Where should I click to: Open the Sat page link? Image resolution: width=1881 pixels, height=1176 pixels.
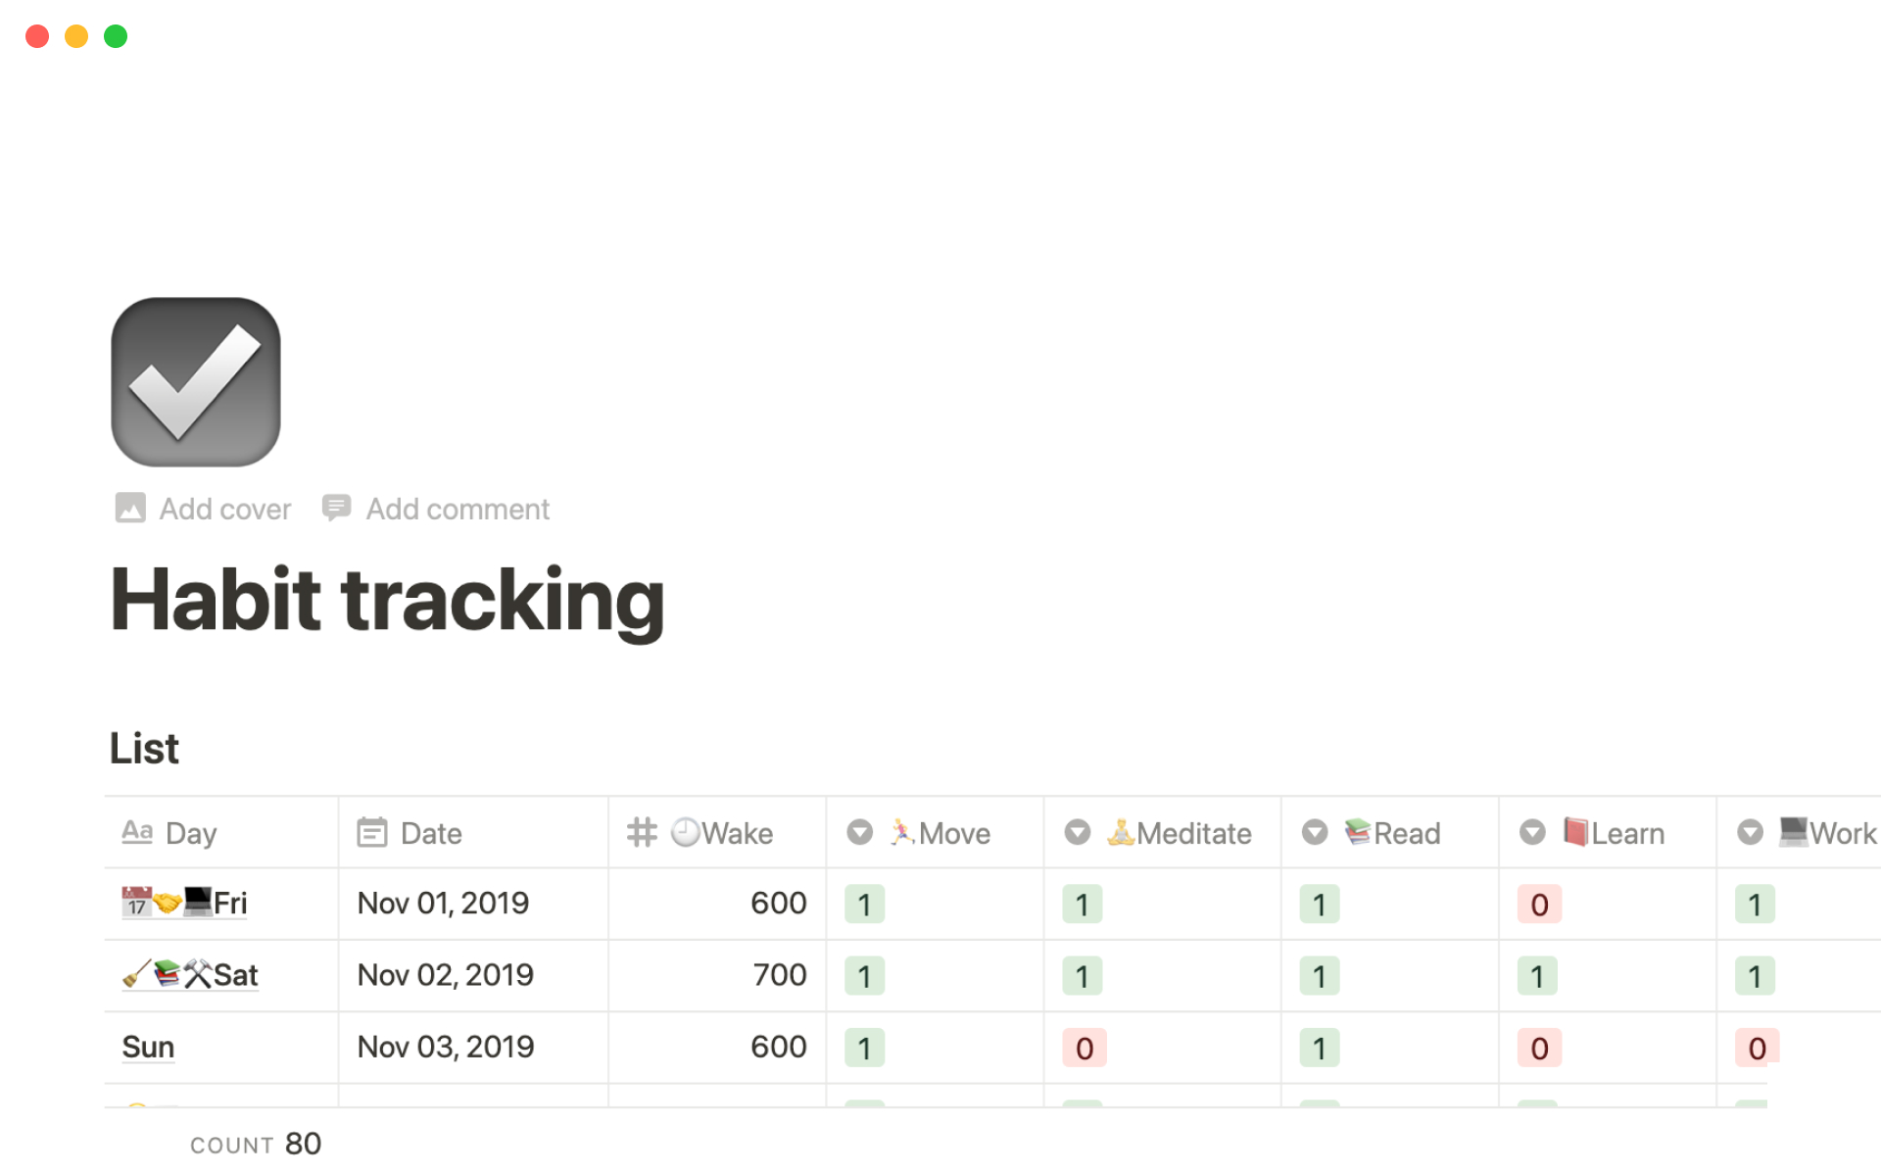click(235, 975)
